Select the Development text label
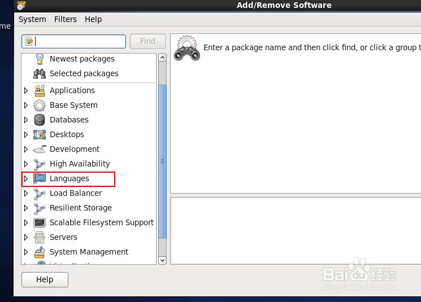This screenshot has height=302, width=421. [x=75, y=149]
